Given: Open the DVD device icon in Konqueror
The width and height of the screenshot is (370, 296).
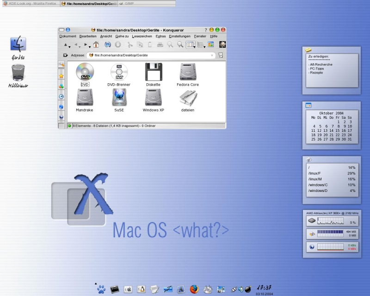Looking at the screenshot, I should (85, 72).
